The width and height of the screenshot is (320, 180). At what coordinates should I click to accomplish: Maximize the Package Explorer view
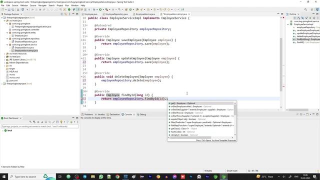click(x=77, y=14)
